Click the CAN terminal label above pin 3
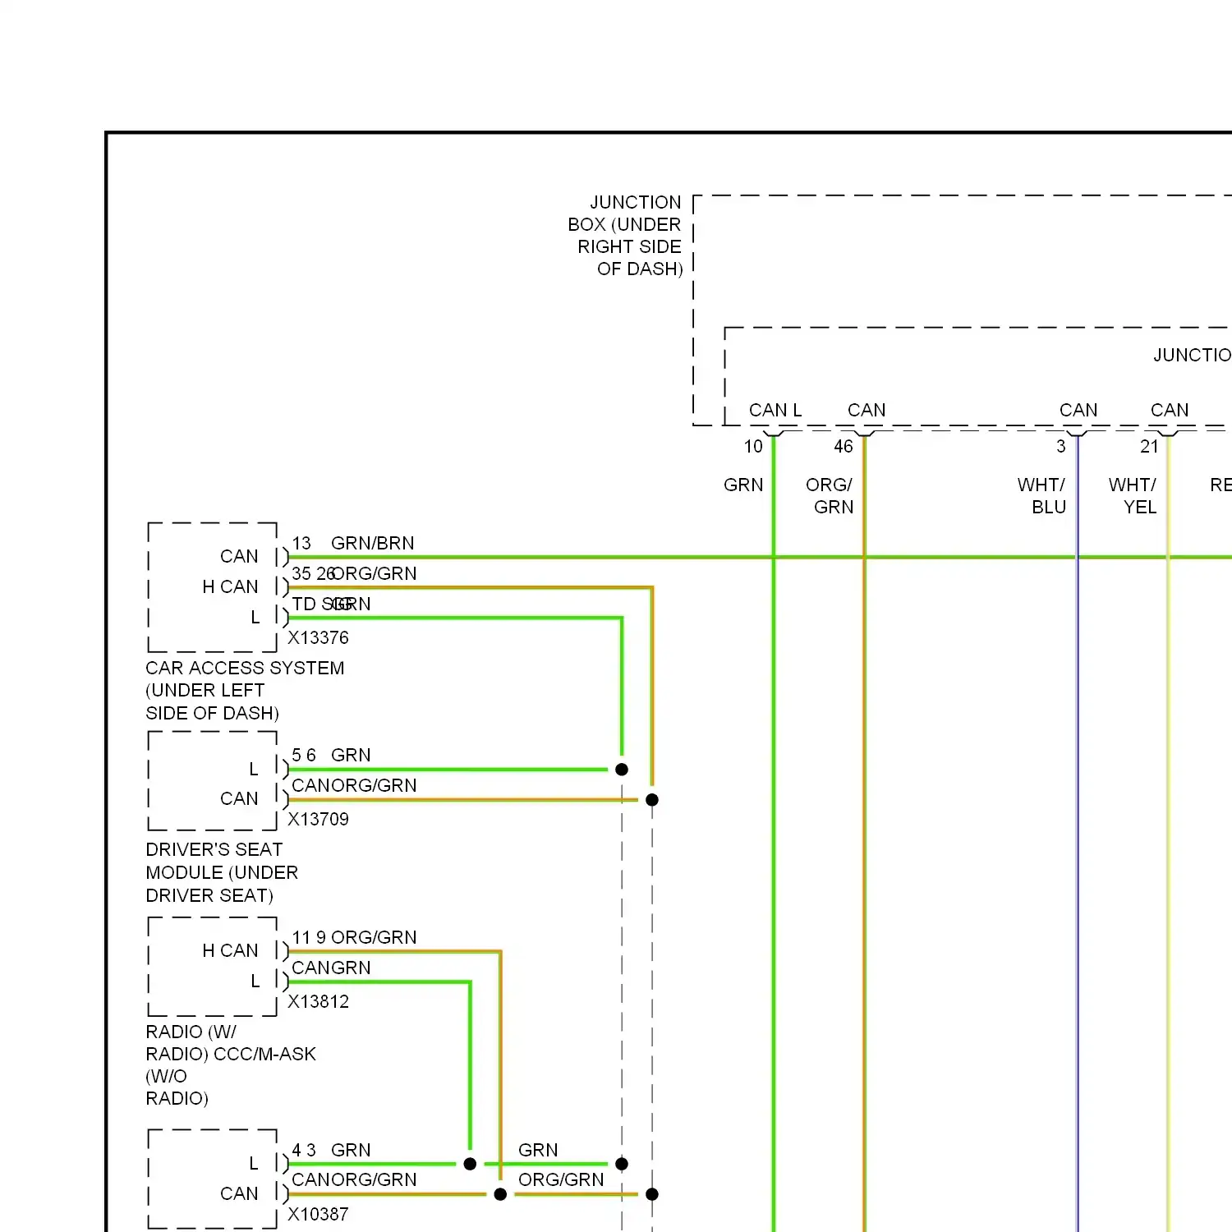The width and height of the screenshot is (1232, 1232). coord(1078,410)
